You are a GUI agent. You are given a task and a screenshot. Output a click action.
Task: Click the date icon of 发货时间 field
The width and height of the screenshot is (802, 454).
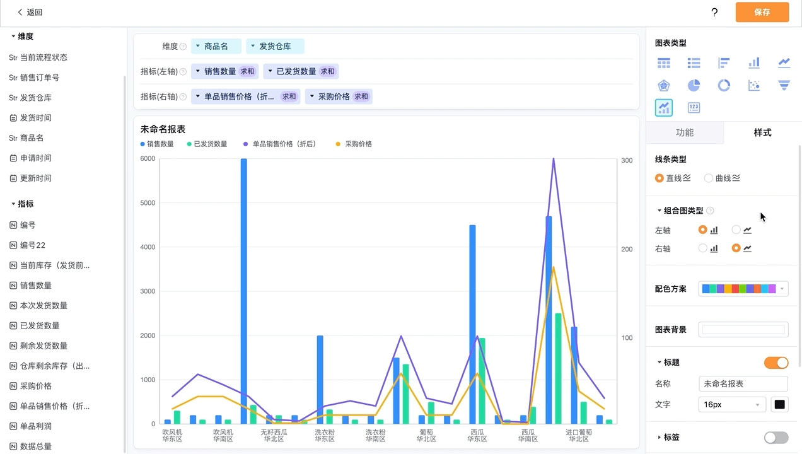[x=13, y=118]
